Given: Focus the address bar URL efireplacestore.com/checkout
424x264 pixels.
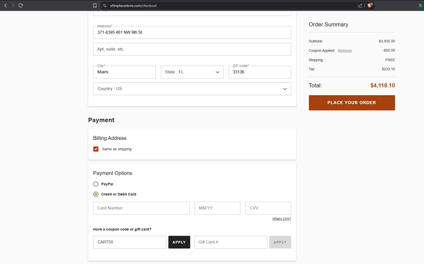Looking at the screenshot, I should (x=133, y=6).
